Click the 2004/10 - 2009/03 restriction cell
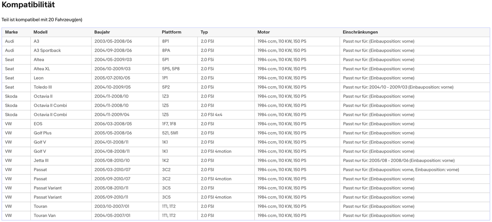The width and height of the screenshot is (492, 222). pyautogui.click(x=398, y=87)
